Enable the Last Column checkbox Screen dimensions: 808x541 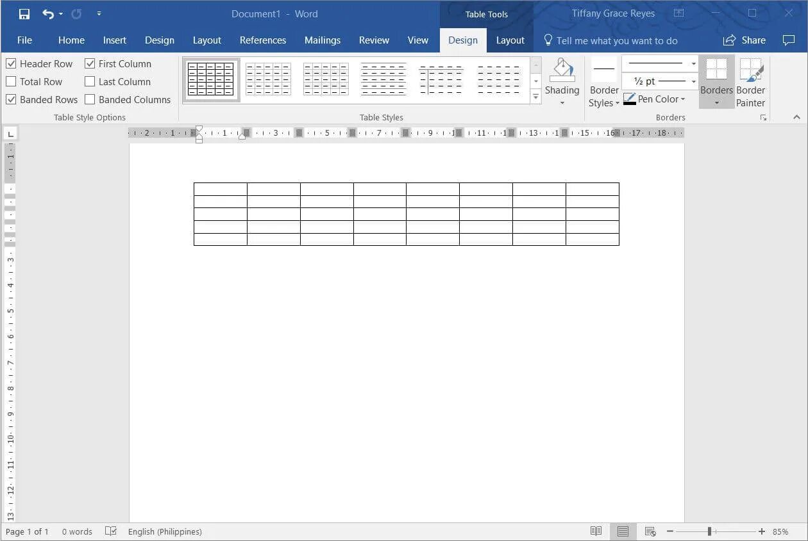coord(90,81)
